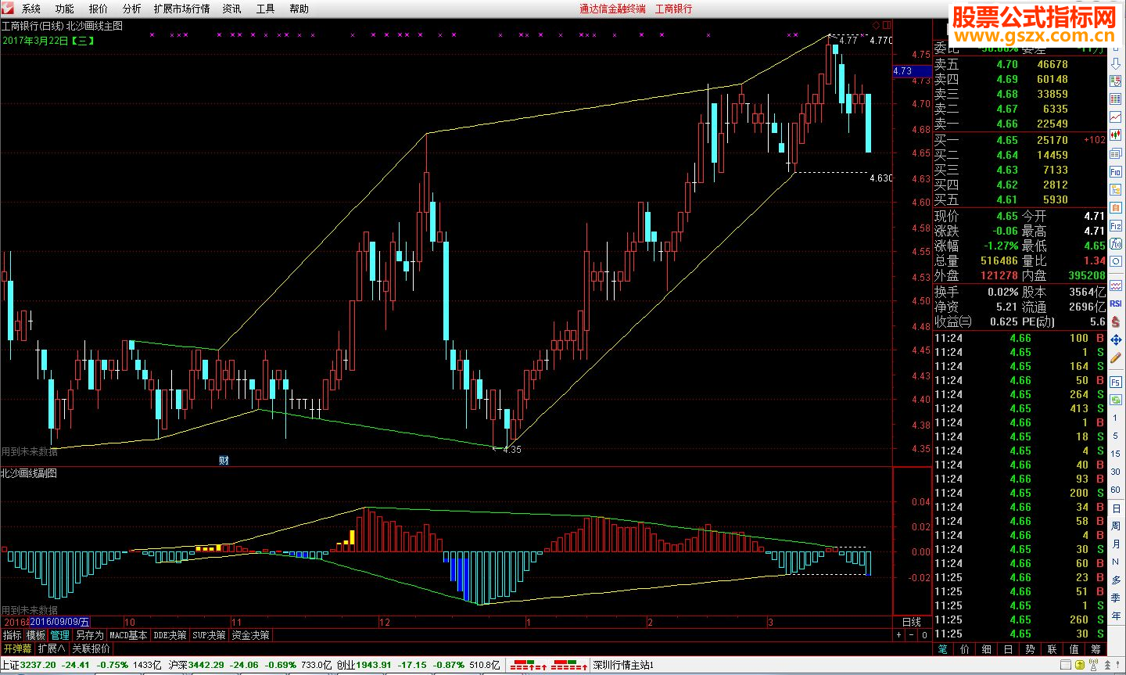Click 另存为 save-as button

coord(89,635)
